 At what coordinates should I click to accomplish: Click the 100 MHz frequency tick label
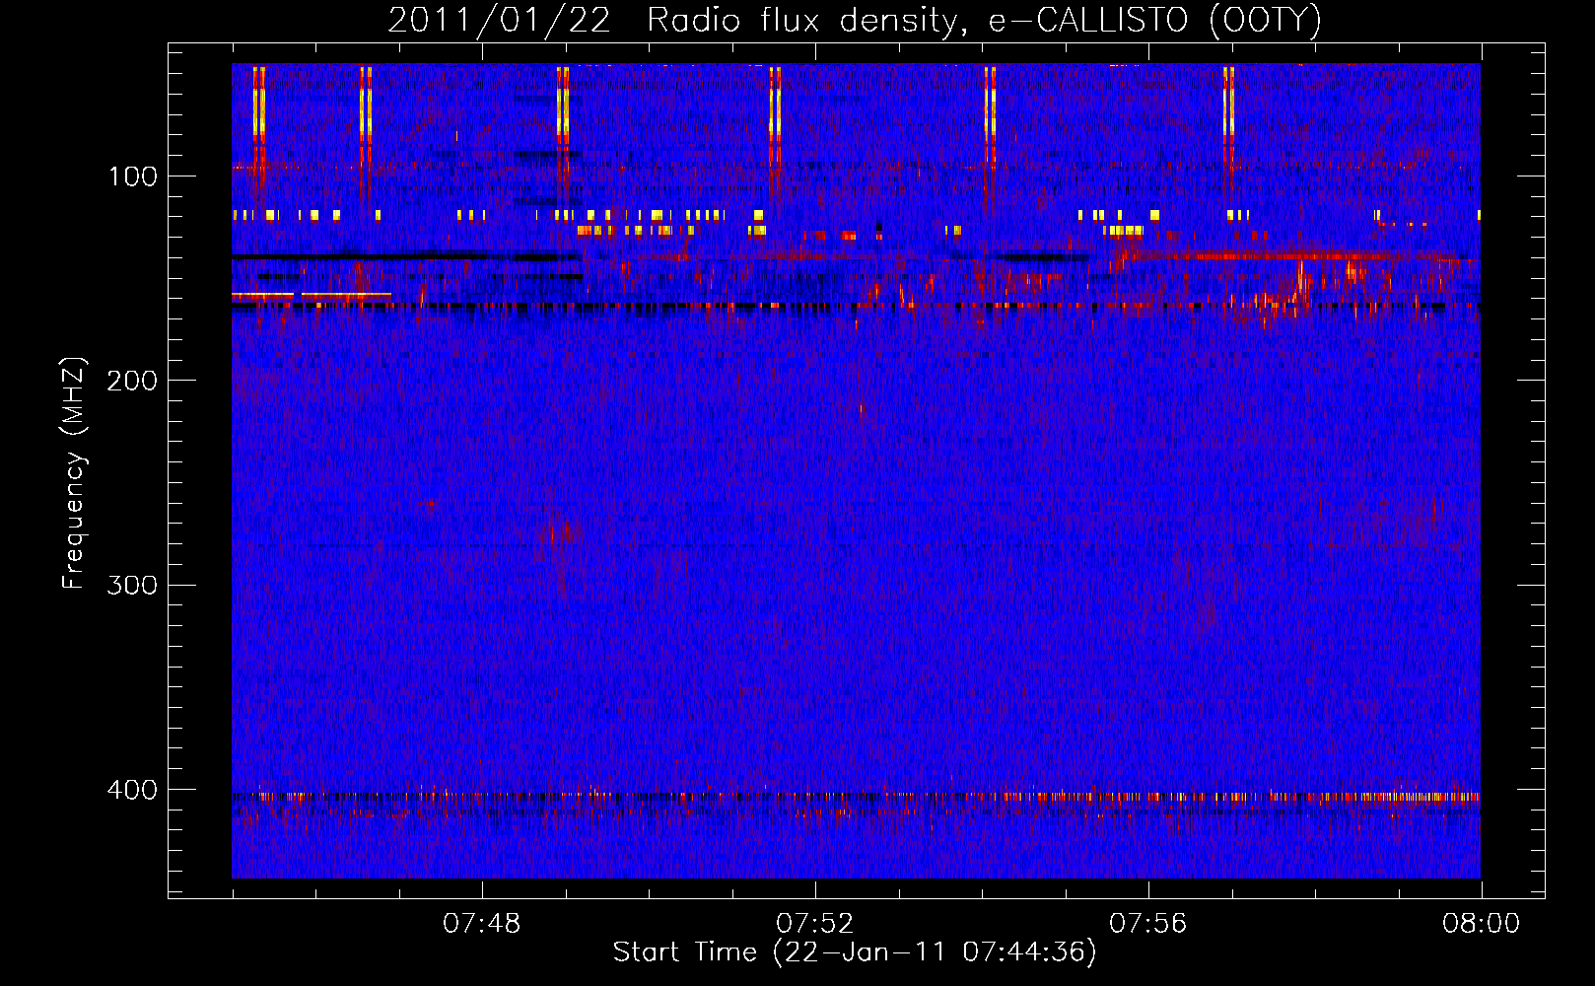point(133,176)
